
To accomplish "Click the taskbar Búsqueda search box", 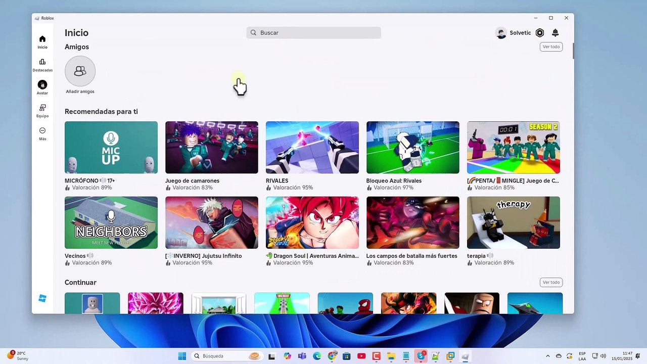I will tap(227, 356).
